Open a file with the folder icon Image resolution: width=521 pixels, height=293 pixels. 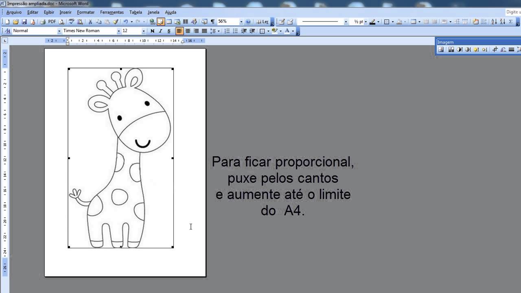(x=16, y=22)
